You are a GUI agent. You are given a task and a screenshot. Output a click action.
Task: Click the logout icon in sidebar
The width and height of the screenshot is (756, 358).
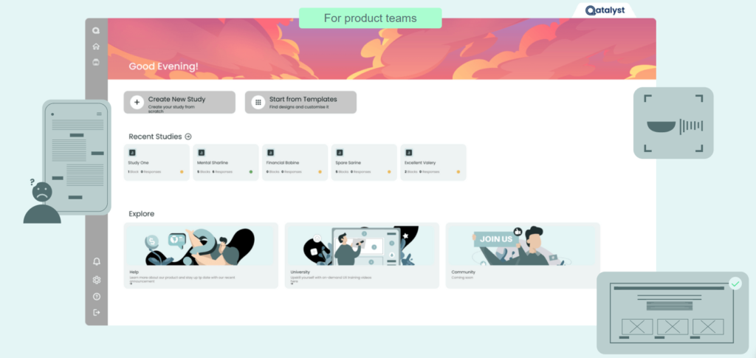(97, 312)
